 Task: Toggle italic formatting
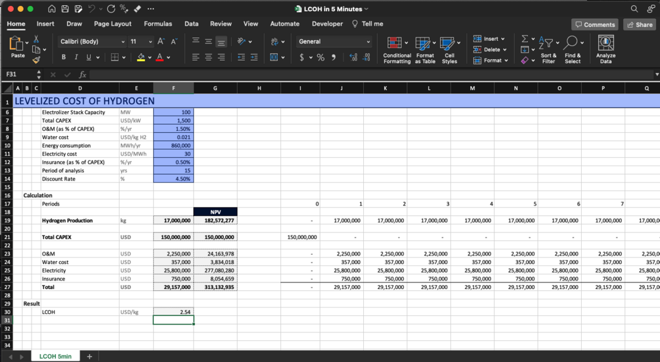(76, 57)
